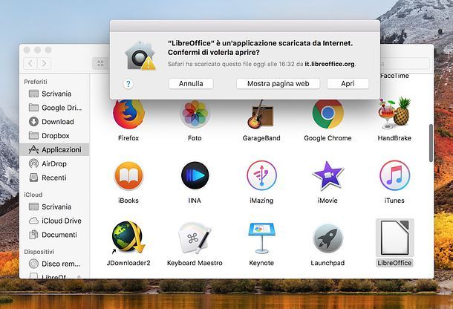This screenshot has width=453, height=309.
Task: Select the JDownloader2 globe icon
Action: click(x=128, y=238)
